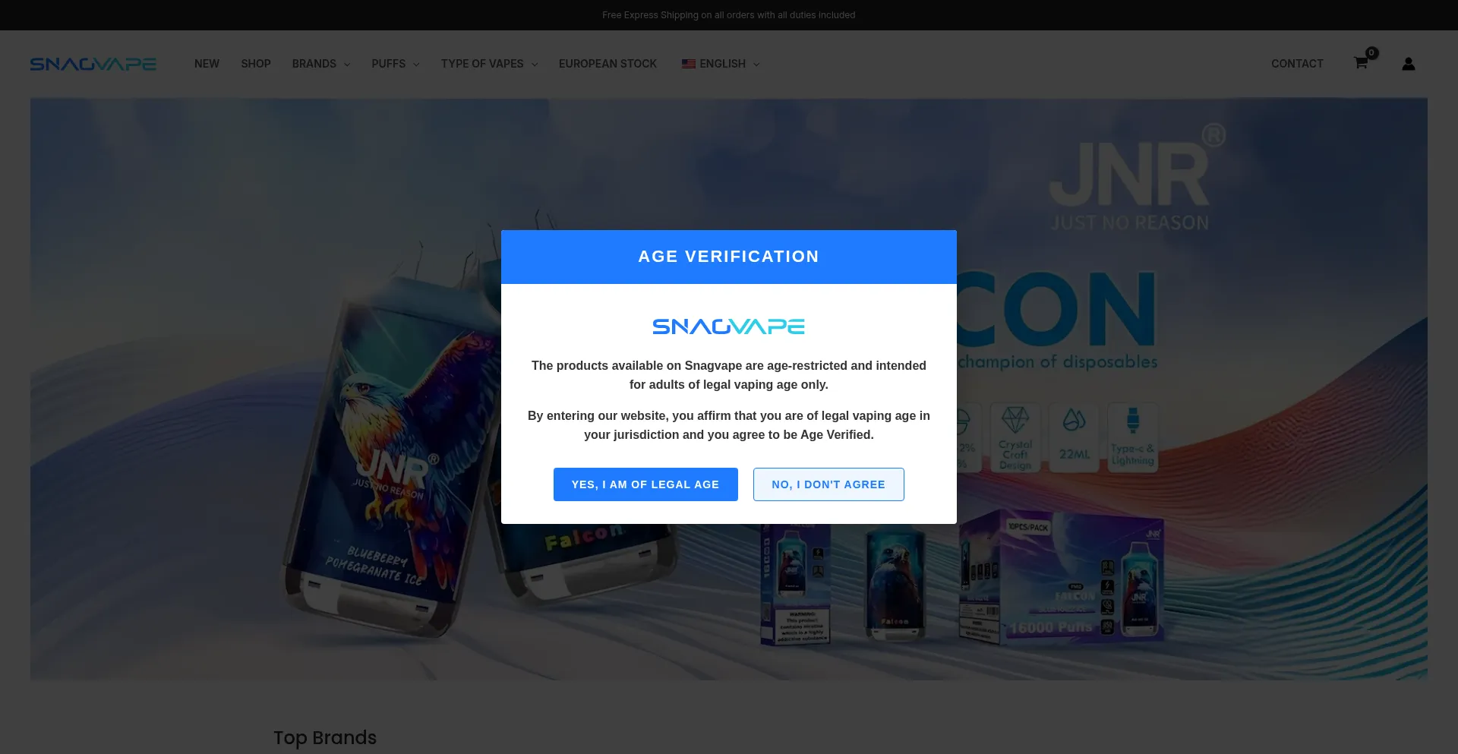1458x754 pixels.
Task: Click the US flag language icon
Action: point(689,64)
